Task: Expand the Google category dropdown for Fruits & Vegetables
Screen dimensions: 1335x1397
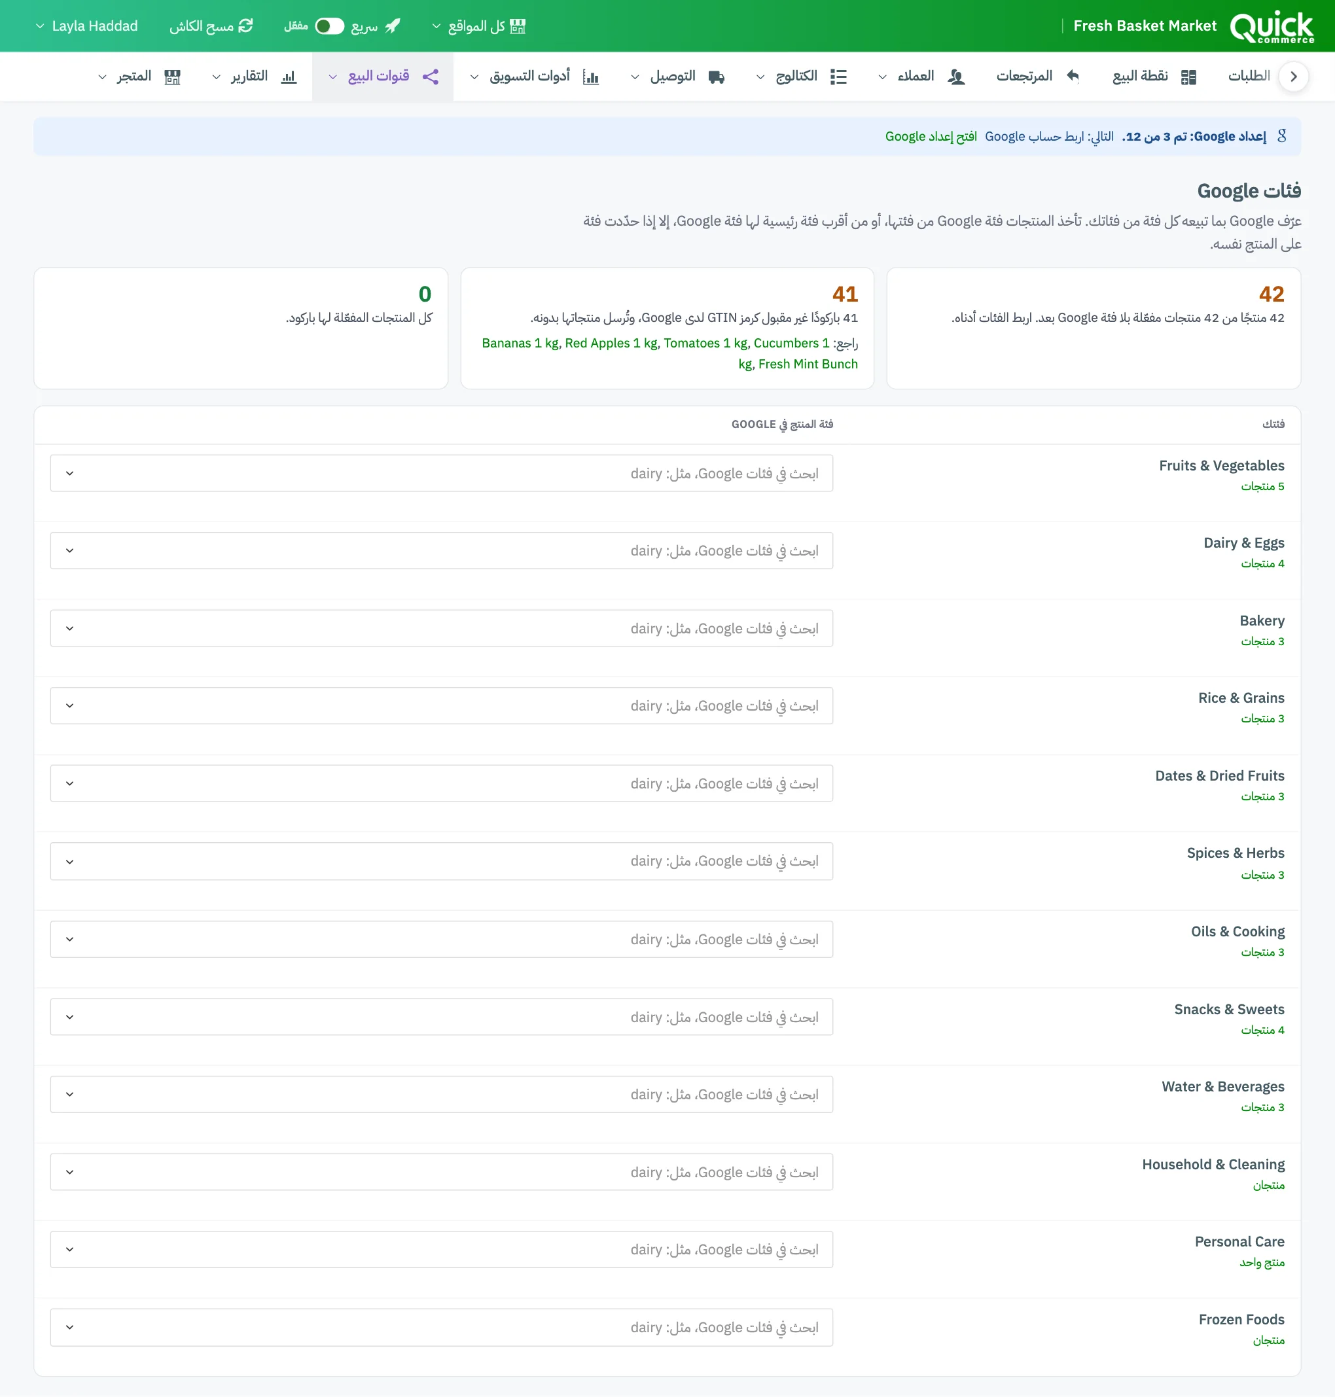Action: [70, 473]
